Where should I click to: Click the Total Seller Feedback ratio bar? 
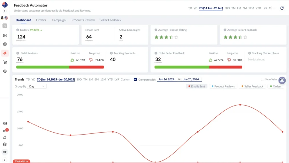pos(198,67)
